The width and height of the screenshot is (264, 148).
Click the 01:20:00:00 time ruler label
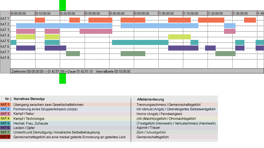coord(215,13)
